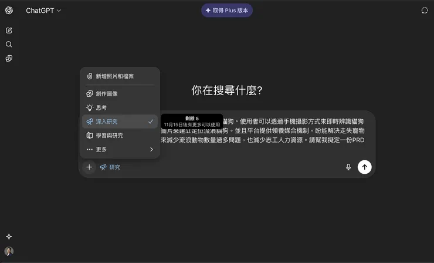Select 學習與研究 menu item
Screen dimensions: 434x263
tap(120, 136)
